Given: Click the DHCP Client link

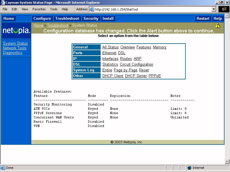Looking at the screenshot, I should pyautogui.click(x=113, y=76).
